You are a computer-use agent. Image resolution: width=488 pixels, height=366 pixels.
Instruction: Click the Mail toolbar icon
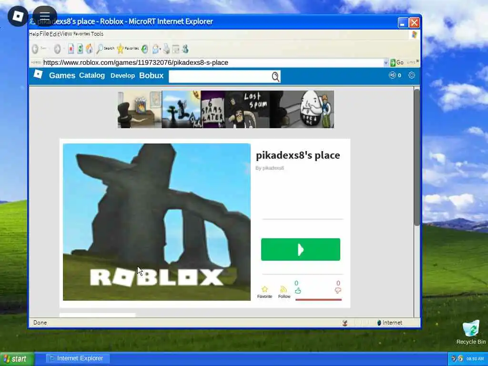[x=155, y=49]
